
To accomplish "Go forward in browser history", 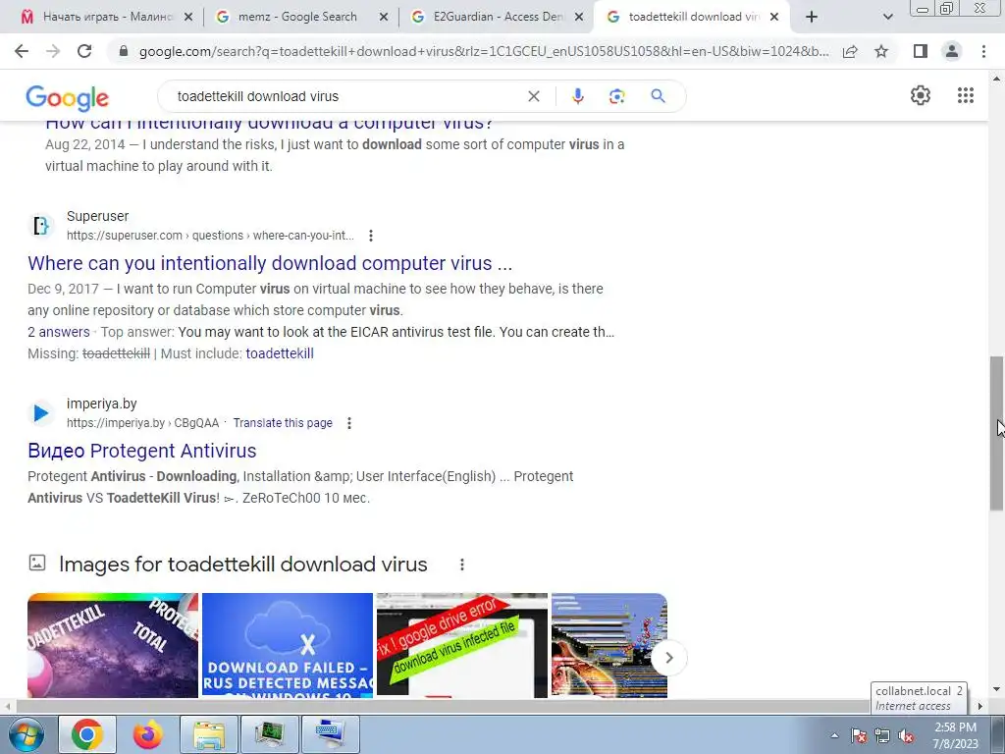I will (x=53, y=51).
